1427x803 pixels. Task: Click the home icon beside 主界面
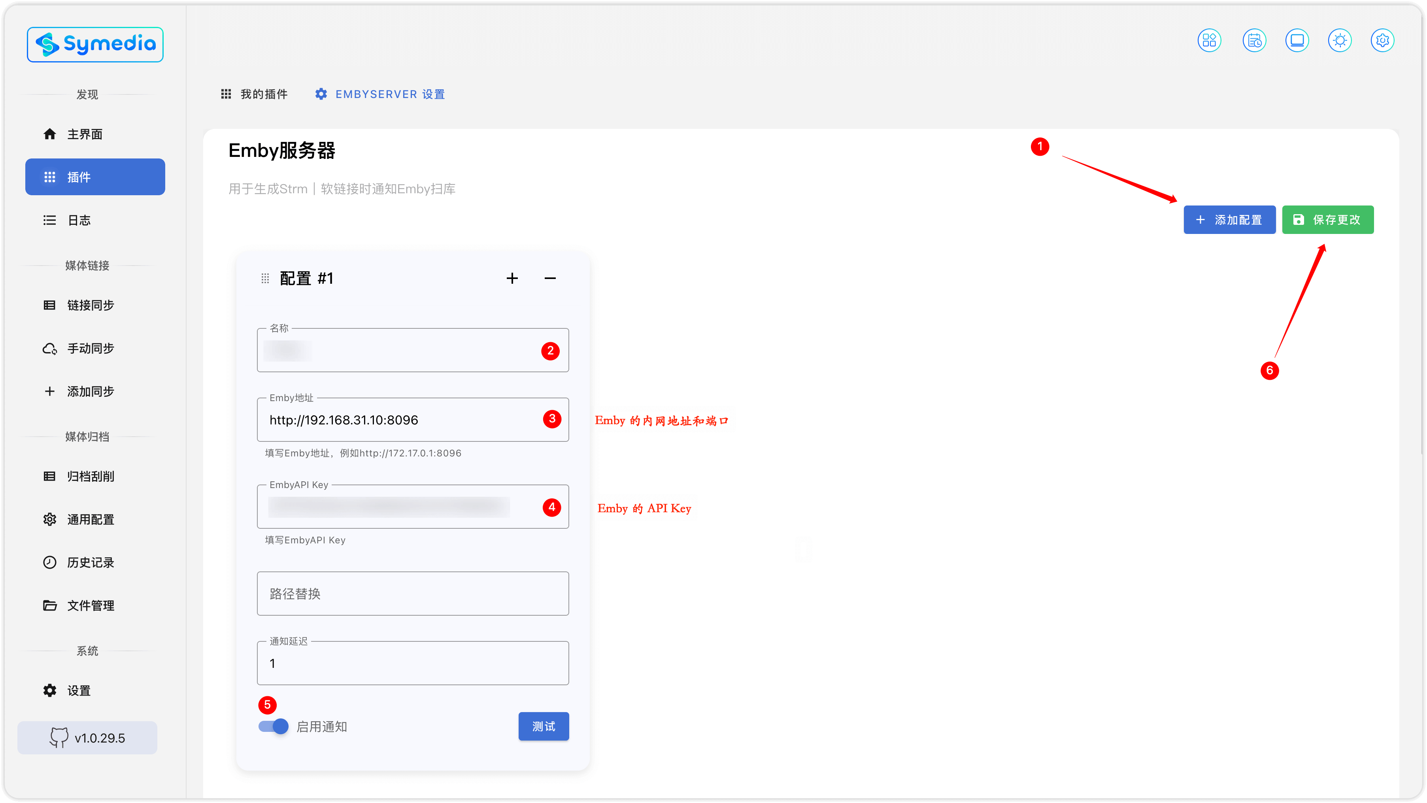pos(50,134)
